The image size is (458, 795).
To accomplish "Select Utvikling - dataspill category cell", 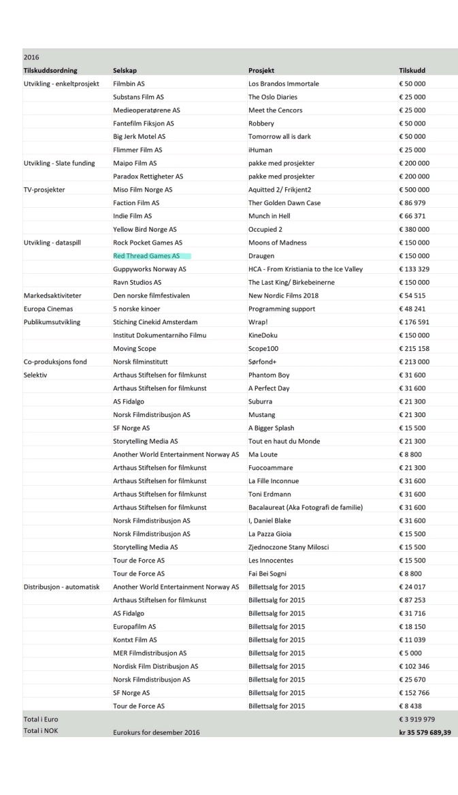I will tap(52, 243).
